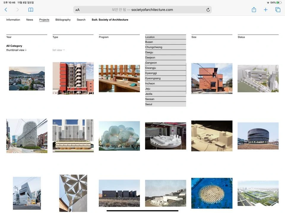Expand the Type filter
285x213 pixels.
[x=73, y=37]
